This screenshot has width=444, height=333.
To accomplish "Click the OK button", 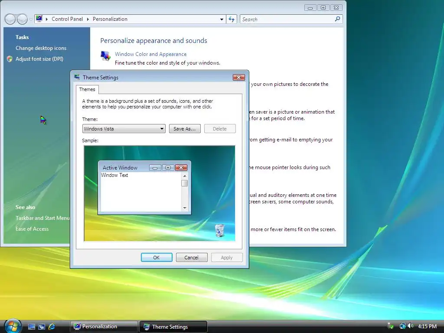I will pyautogui.click(x=157, y=258).
